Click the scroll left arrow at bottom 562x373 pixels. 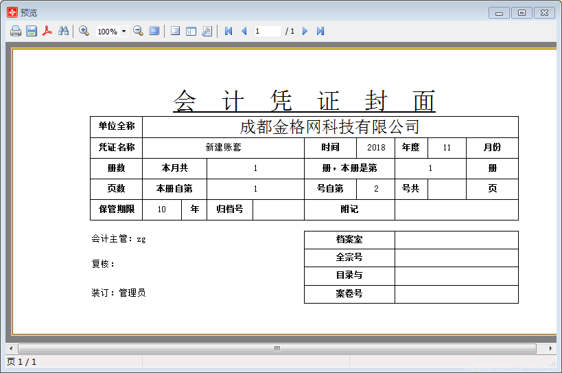click(11, 349)
